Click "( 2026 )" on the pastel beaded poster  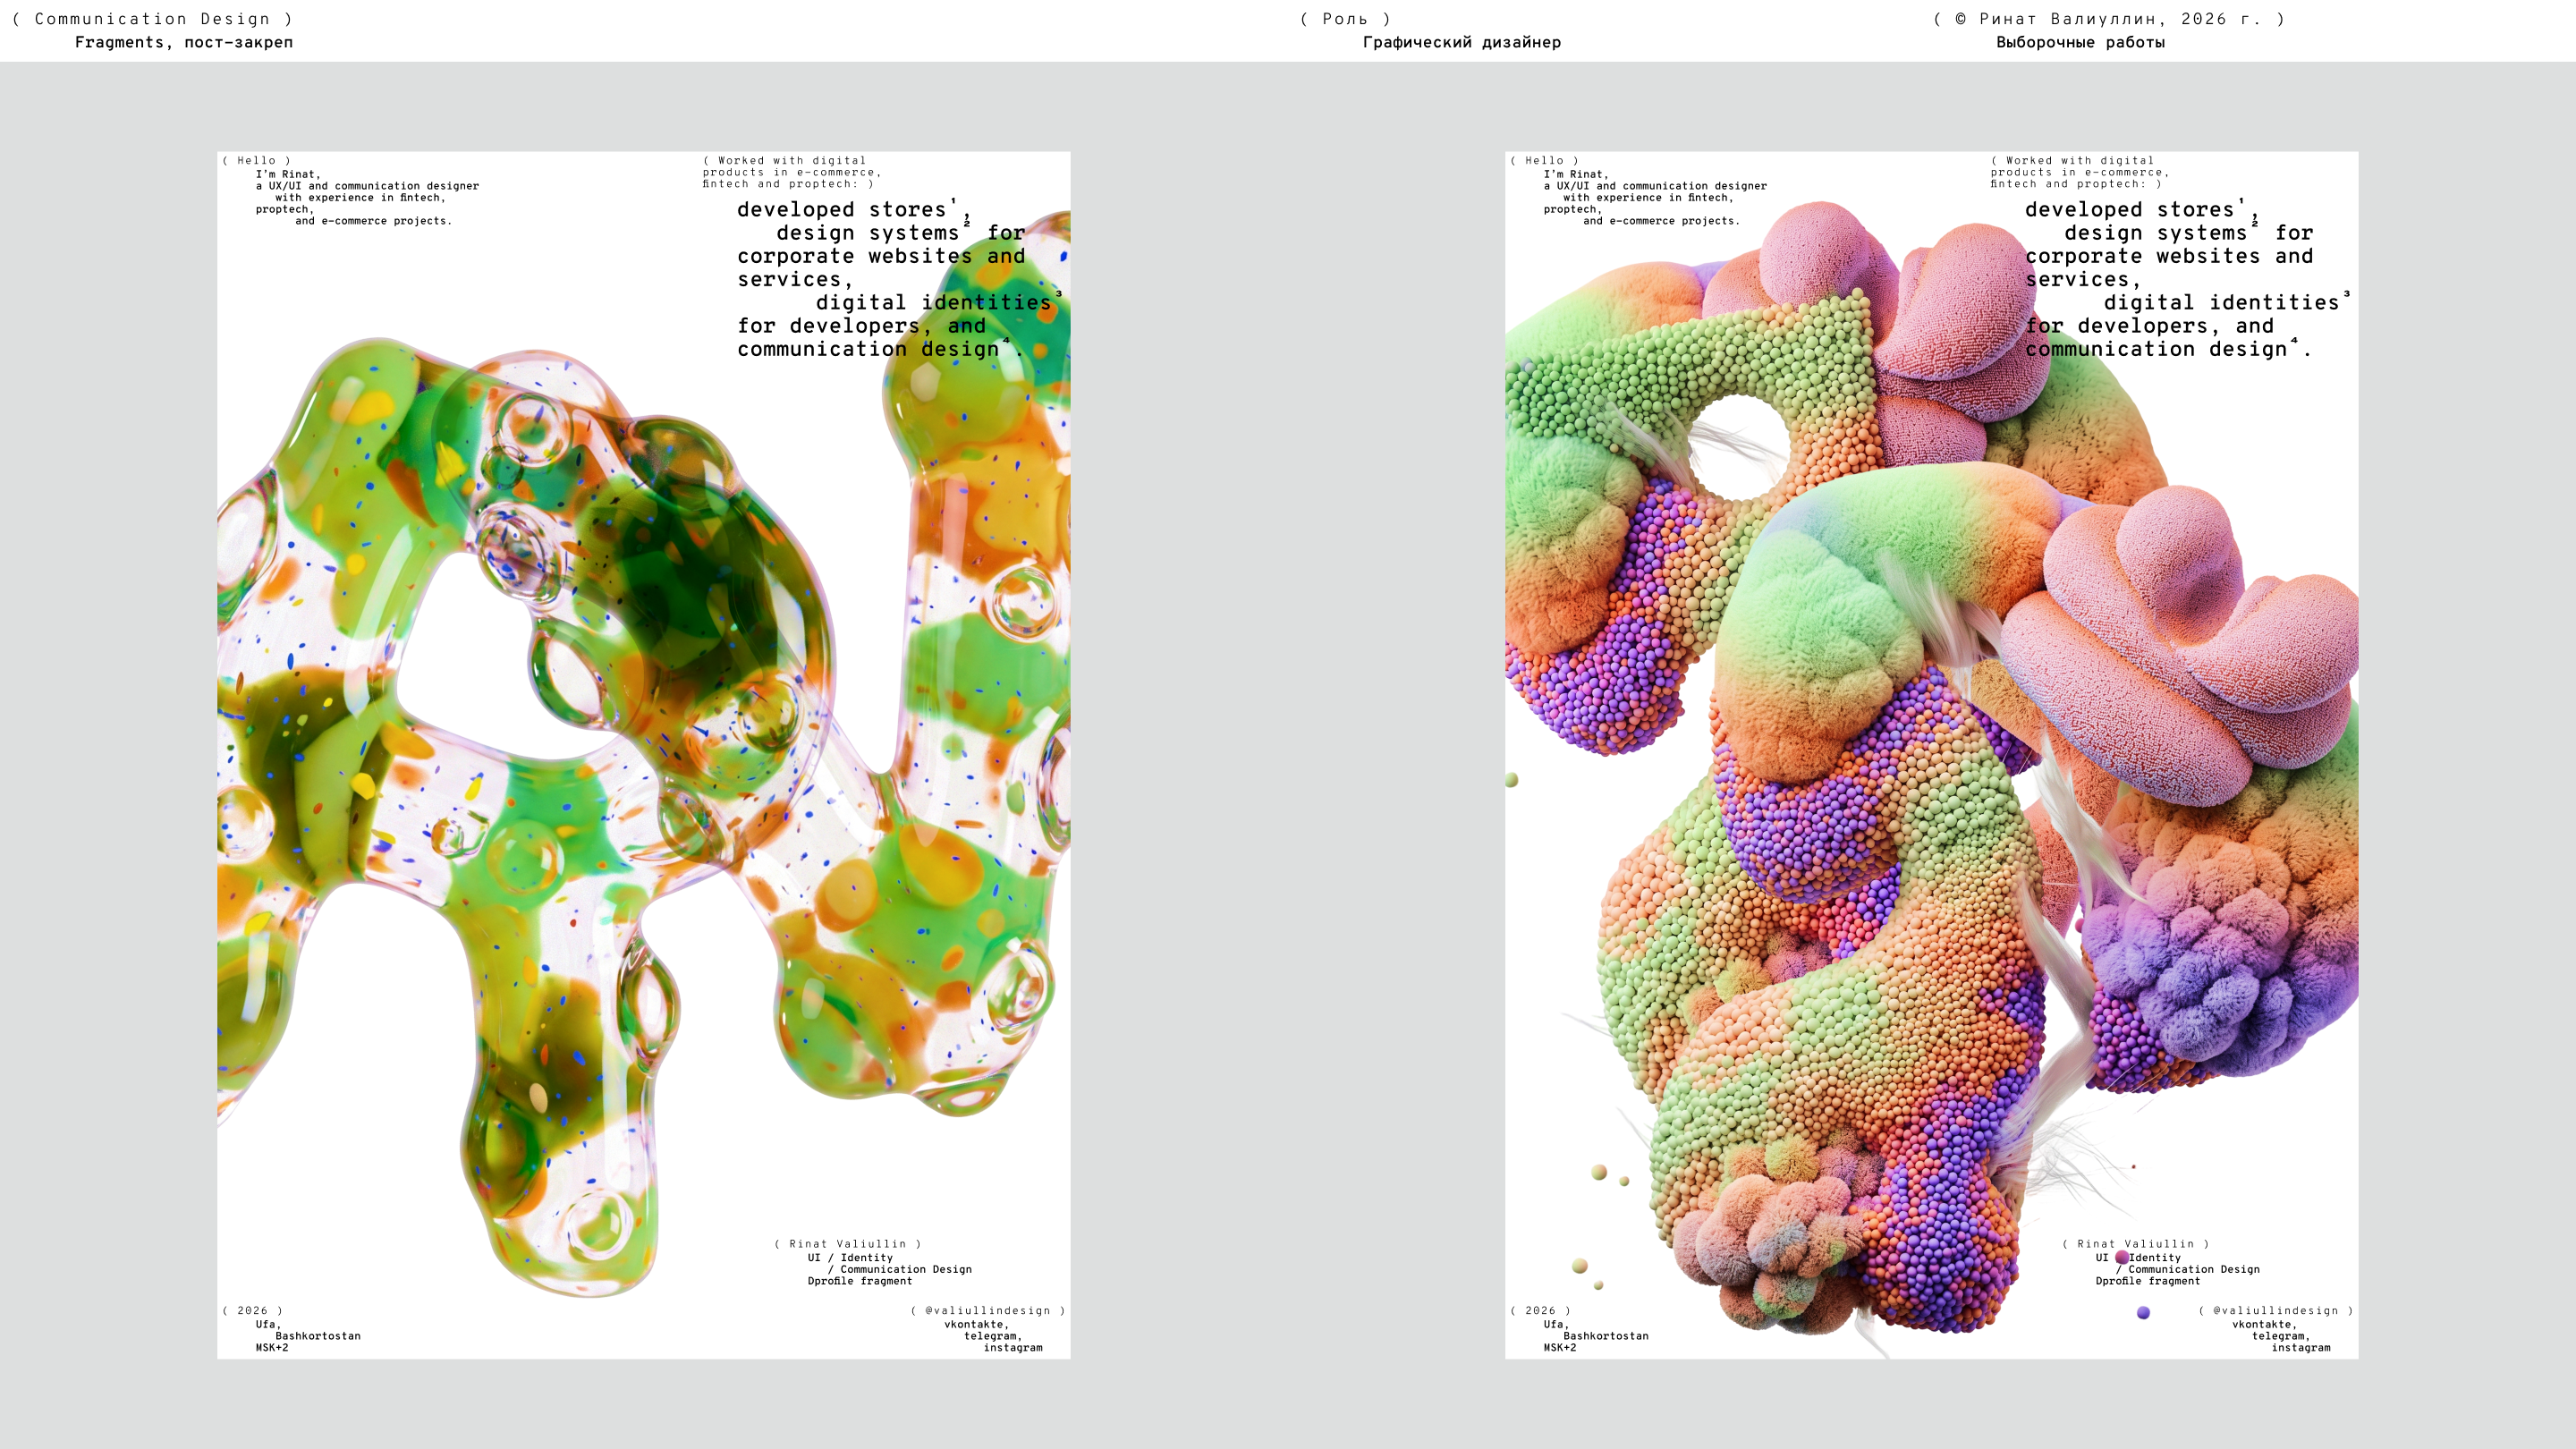click(1540, 1310)
